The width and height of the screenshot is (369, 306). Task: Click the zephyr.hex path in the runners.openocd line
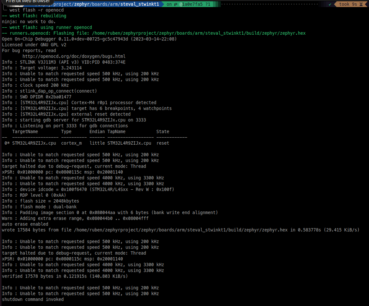point(199,33)
